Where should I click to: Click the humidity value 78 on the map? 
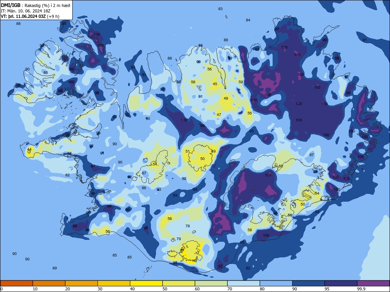click(x=188, y=226)
